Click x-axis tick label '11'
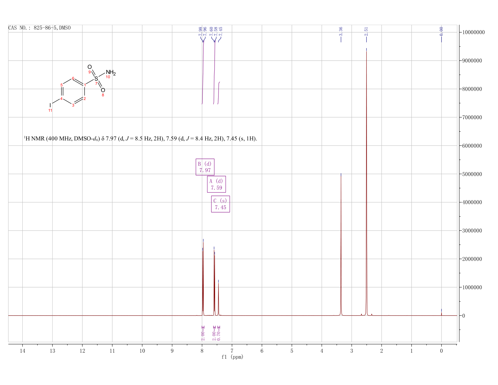This screenshot has height=385, width=498. [112, 351]
